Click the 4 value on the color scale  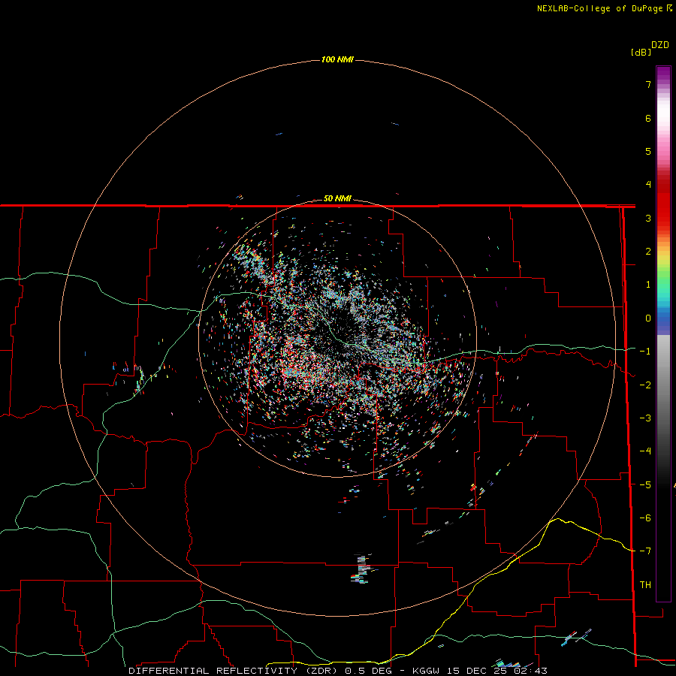pyautogui.click(x=648, y=185)
